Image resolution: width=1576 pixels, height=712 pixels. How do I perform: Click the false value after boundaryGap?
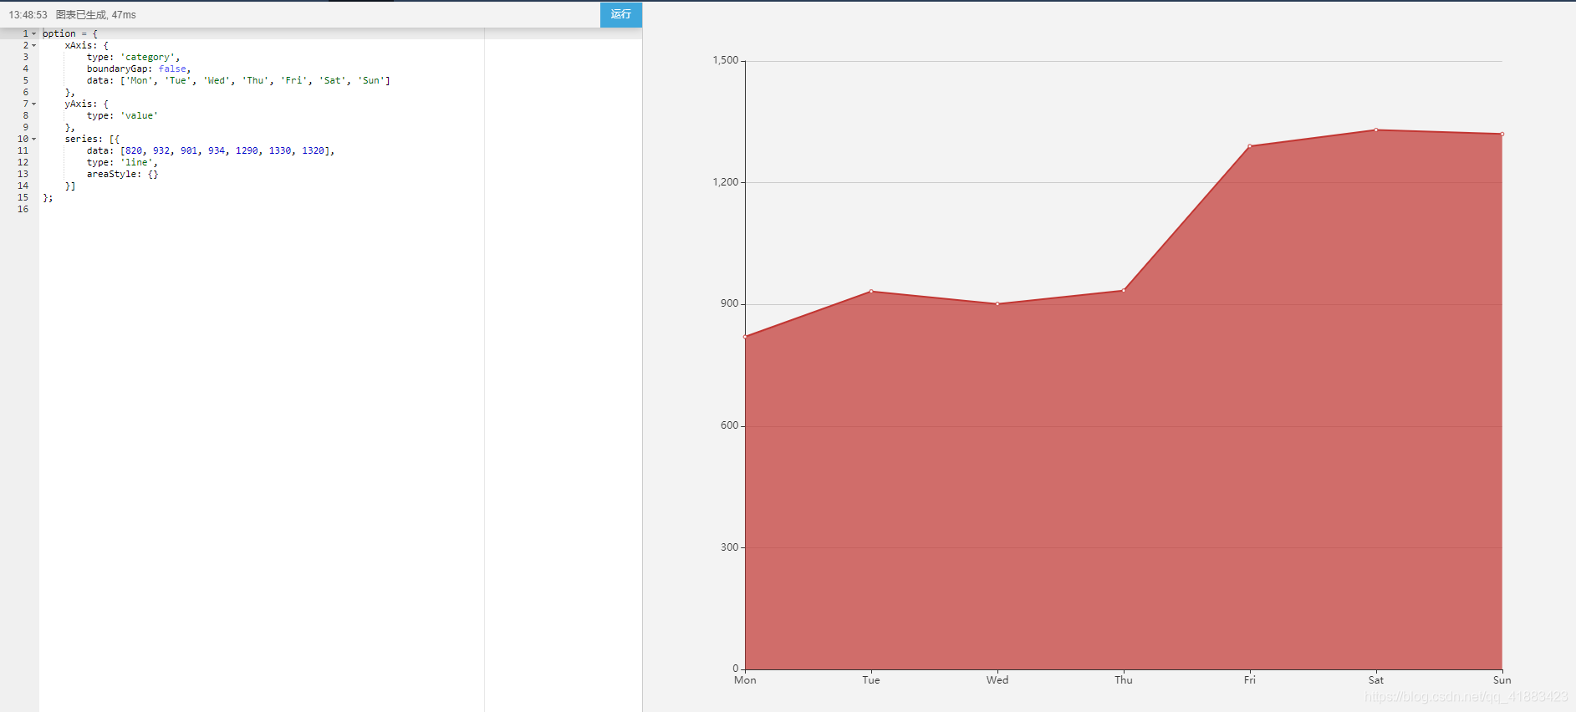click(172, 69)
